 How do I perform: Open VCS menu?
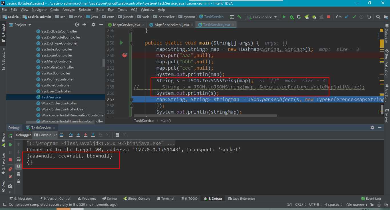(134, 9)
